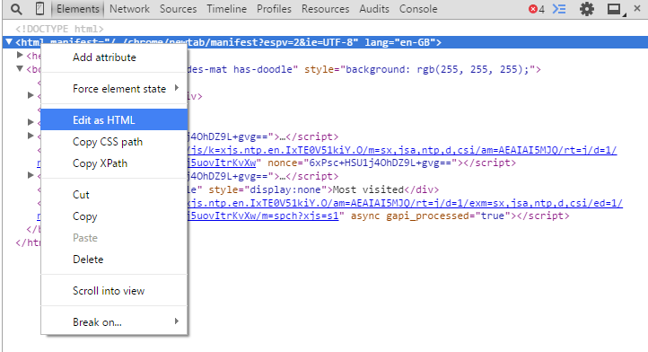Click the nonce="6xPsc+HSU1j4OhDZ9L+gvg==" attribute
The height and width of the screenshot is (352, 648).
click(x=363, y=163)
